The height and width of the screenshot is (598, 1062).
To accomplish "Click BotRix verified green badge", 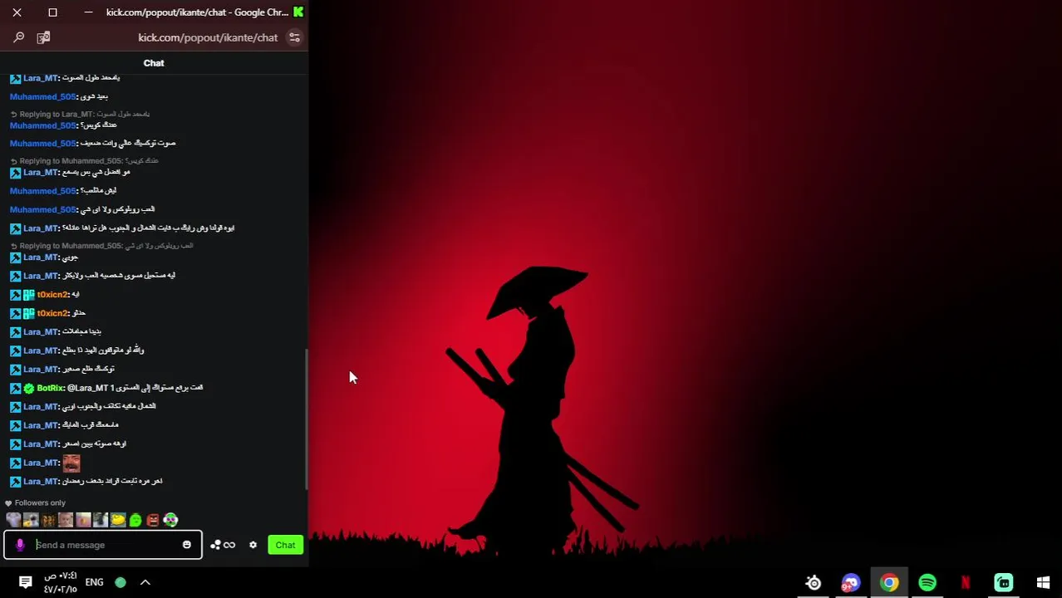I will (x=29, y=388).
